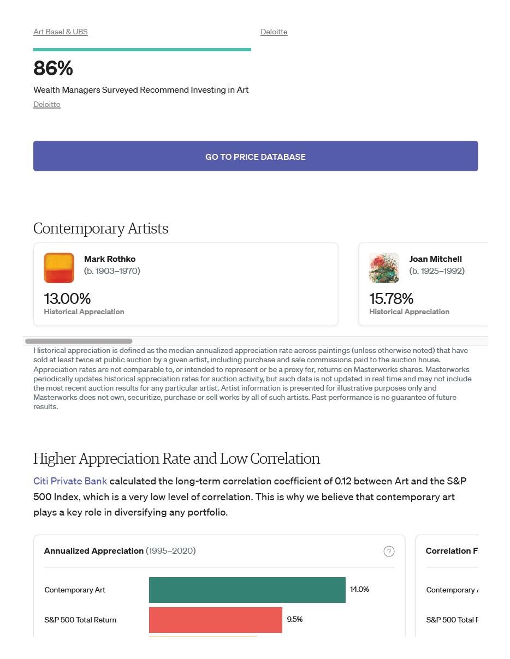The image size is (510, 659).
Task: Select the Mark Rothko artist name
Action: [110, 259]
